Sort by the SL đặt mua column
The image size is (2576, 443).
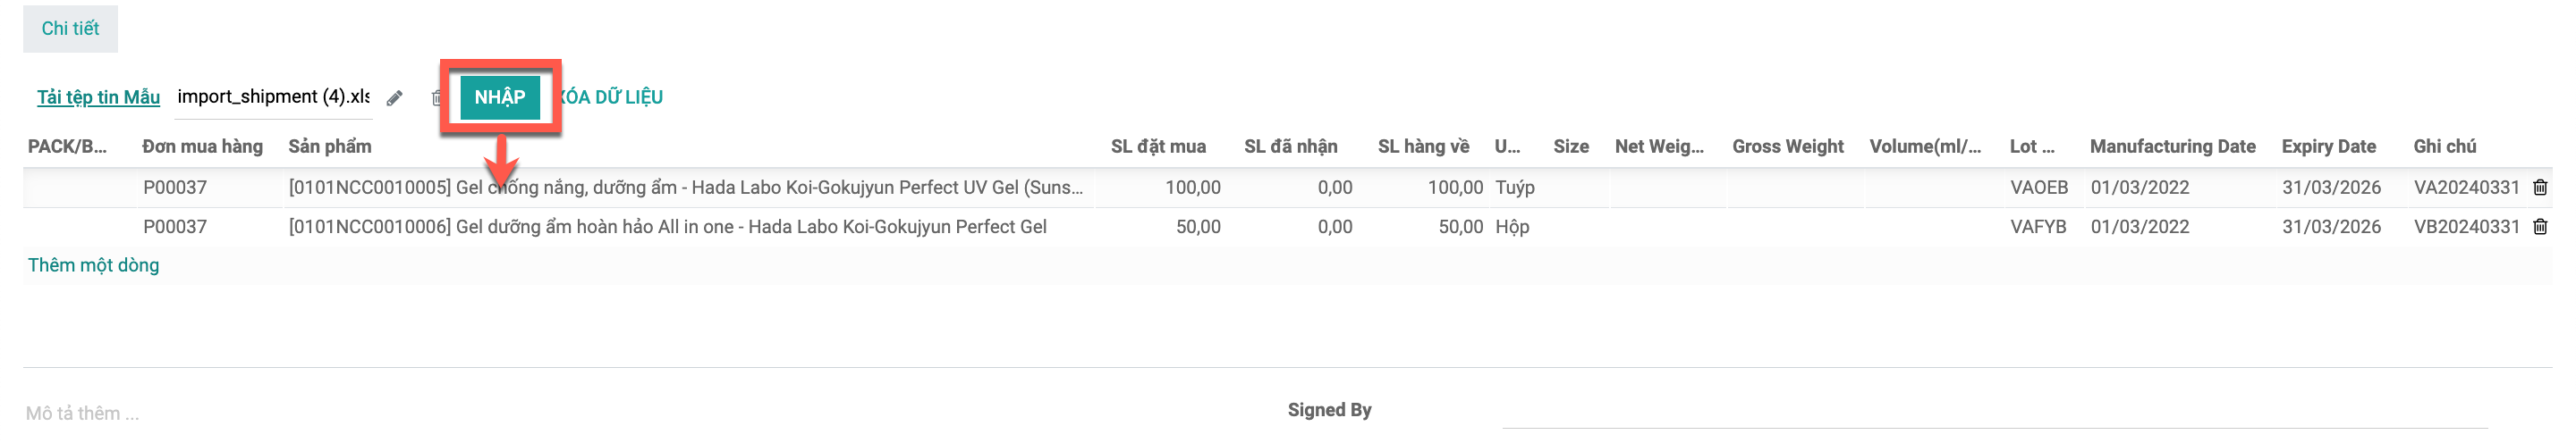1158,146
